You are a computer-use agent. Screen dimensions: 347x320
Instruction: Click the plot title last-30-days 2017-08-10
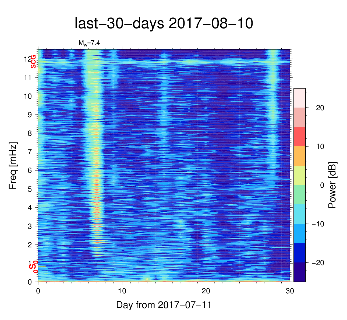coord(164,24)
